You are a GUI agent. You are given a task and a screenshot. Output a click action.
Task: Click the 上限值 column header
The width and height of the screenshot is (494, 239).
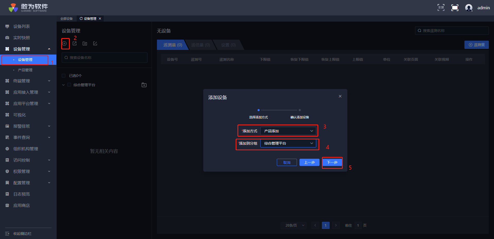click(358, 59)
